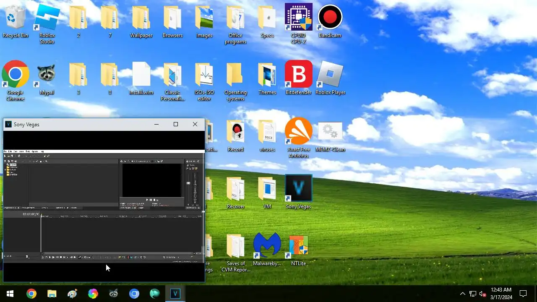Screen dimensions: 537x302
Task: Open the viruses folder
Action: coord(267,135)
